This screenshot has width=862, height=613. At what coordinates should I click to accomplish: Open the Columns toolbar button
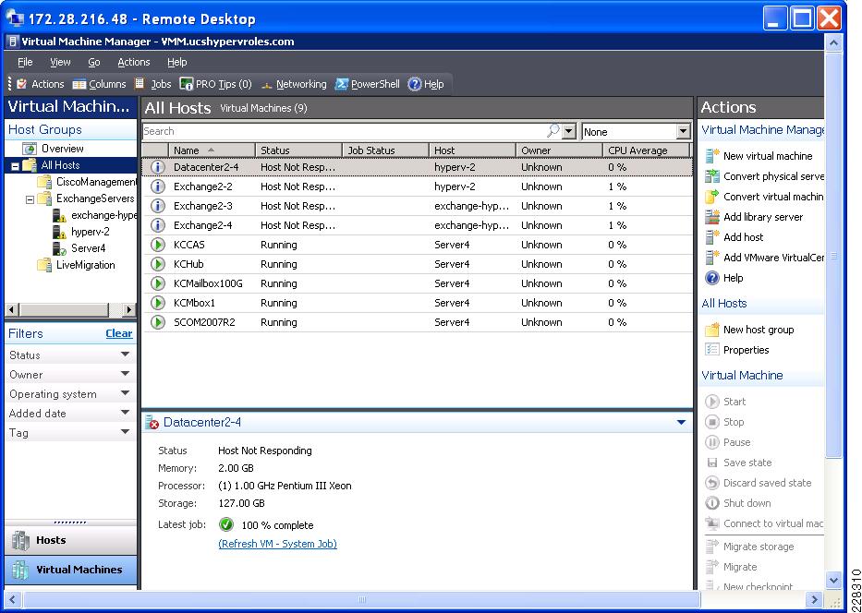point(100,84)
